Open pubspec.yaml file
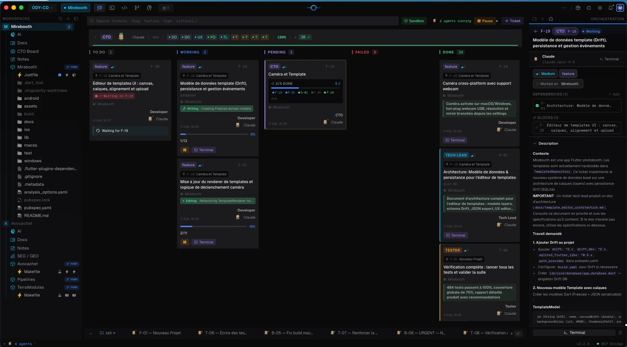Viewport: 627px width, 347px height. [x=38, y=208]
